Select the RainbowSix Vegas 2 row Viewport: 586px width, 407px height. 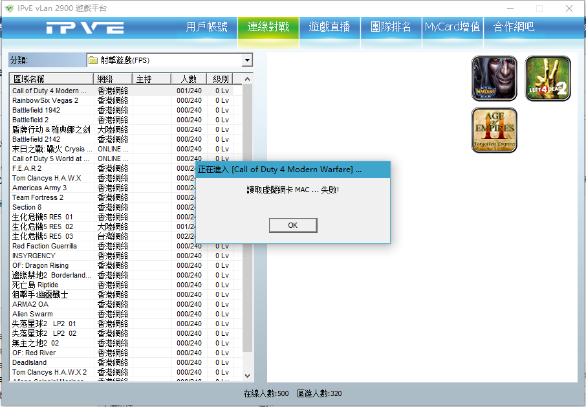pos(125,100)
